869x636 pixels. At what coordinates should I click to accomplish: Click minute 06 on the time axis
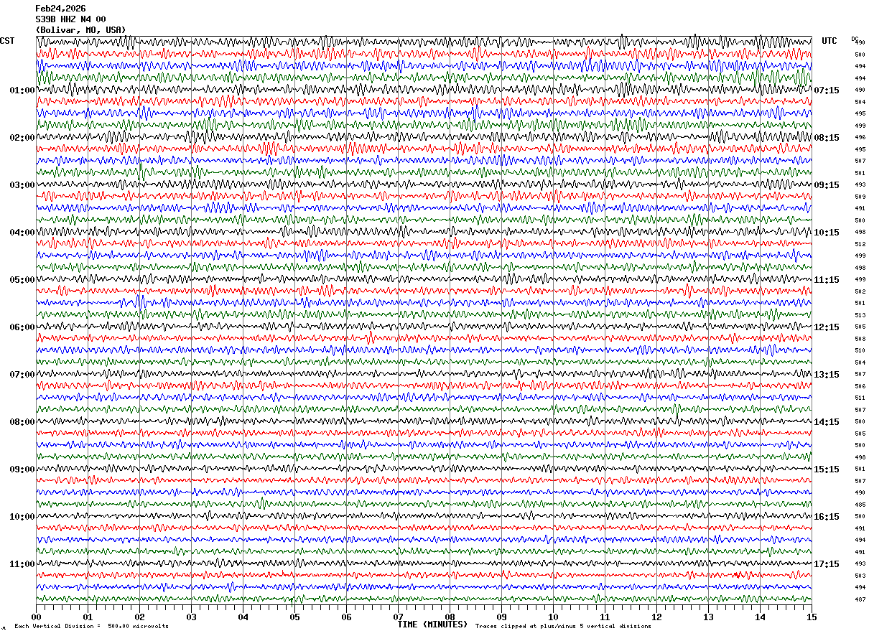346,617
